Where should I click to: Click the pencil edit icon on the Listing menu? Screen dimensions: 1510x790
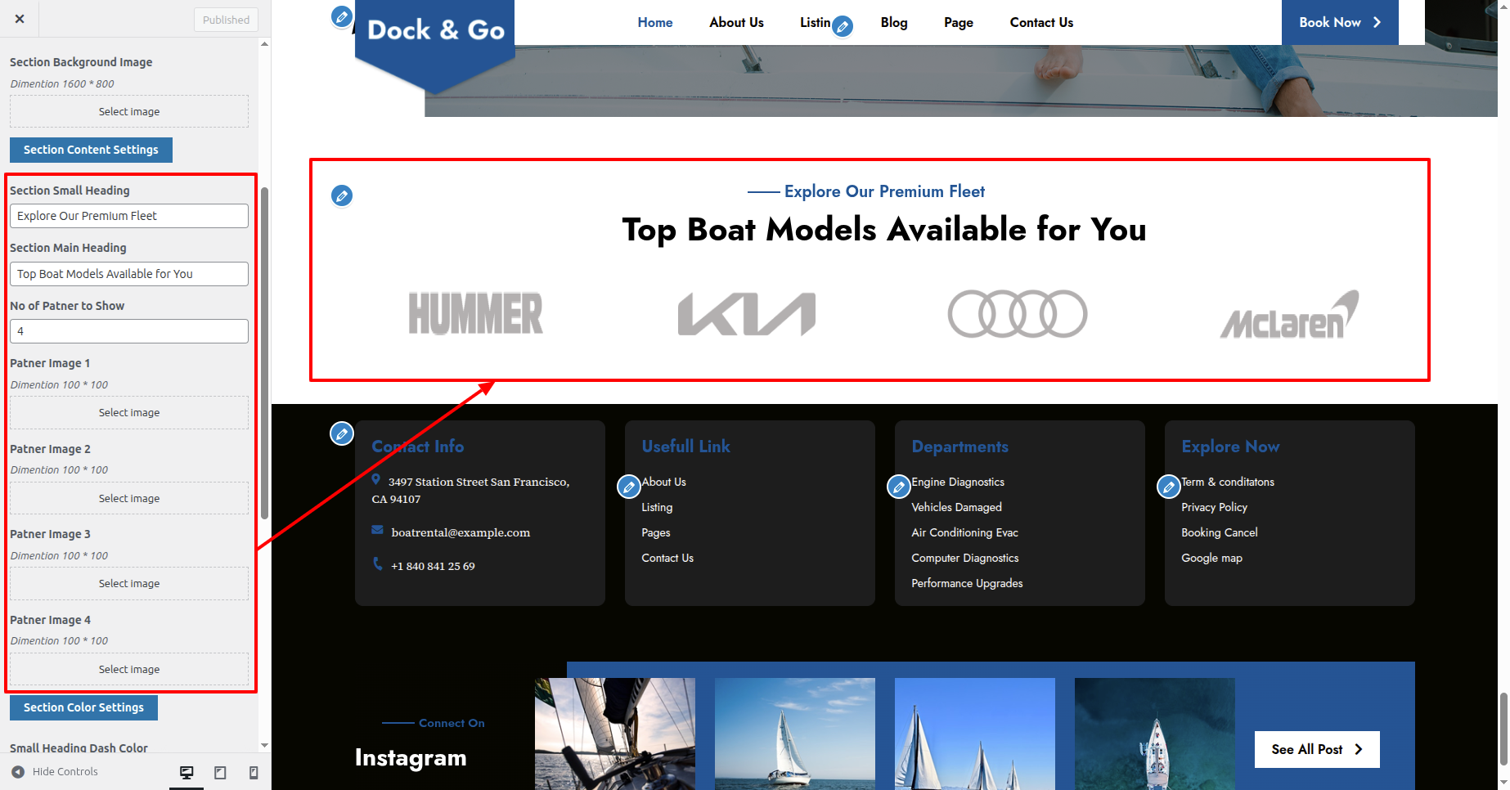(x=843, y=27)
